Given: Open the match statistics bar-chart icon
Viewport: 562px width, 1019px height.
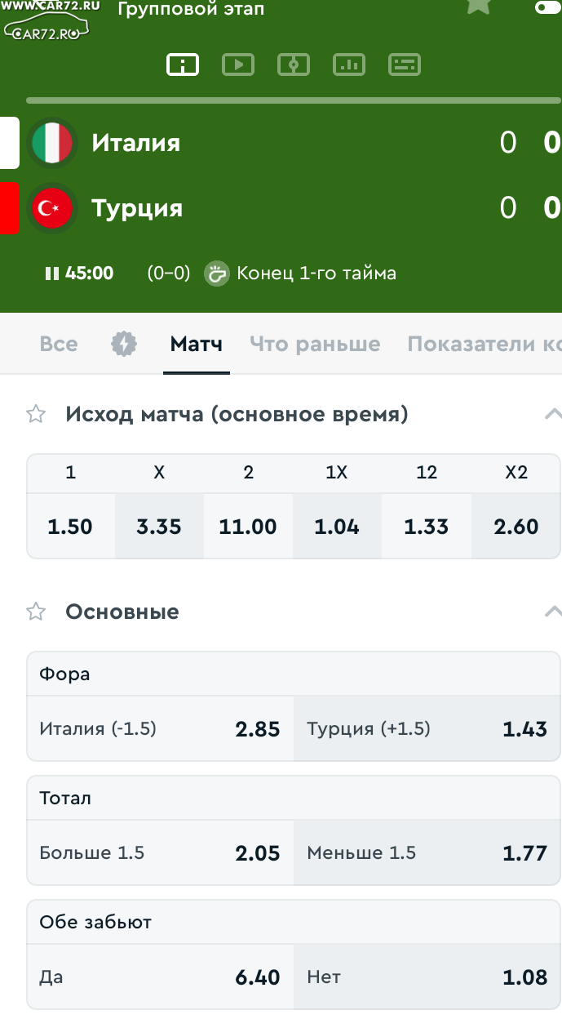Looking at the screenshot, I should point(349,65).
